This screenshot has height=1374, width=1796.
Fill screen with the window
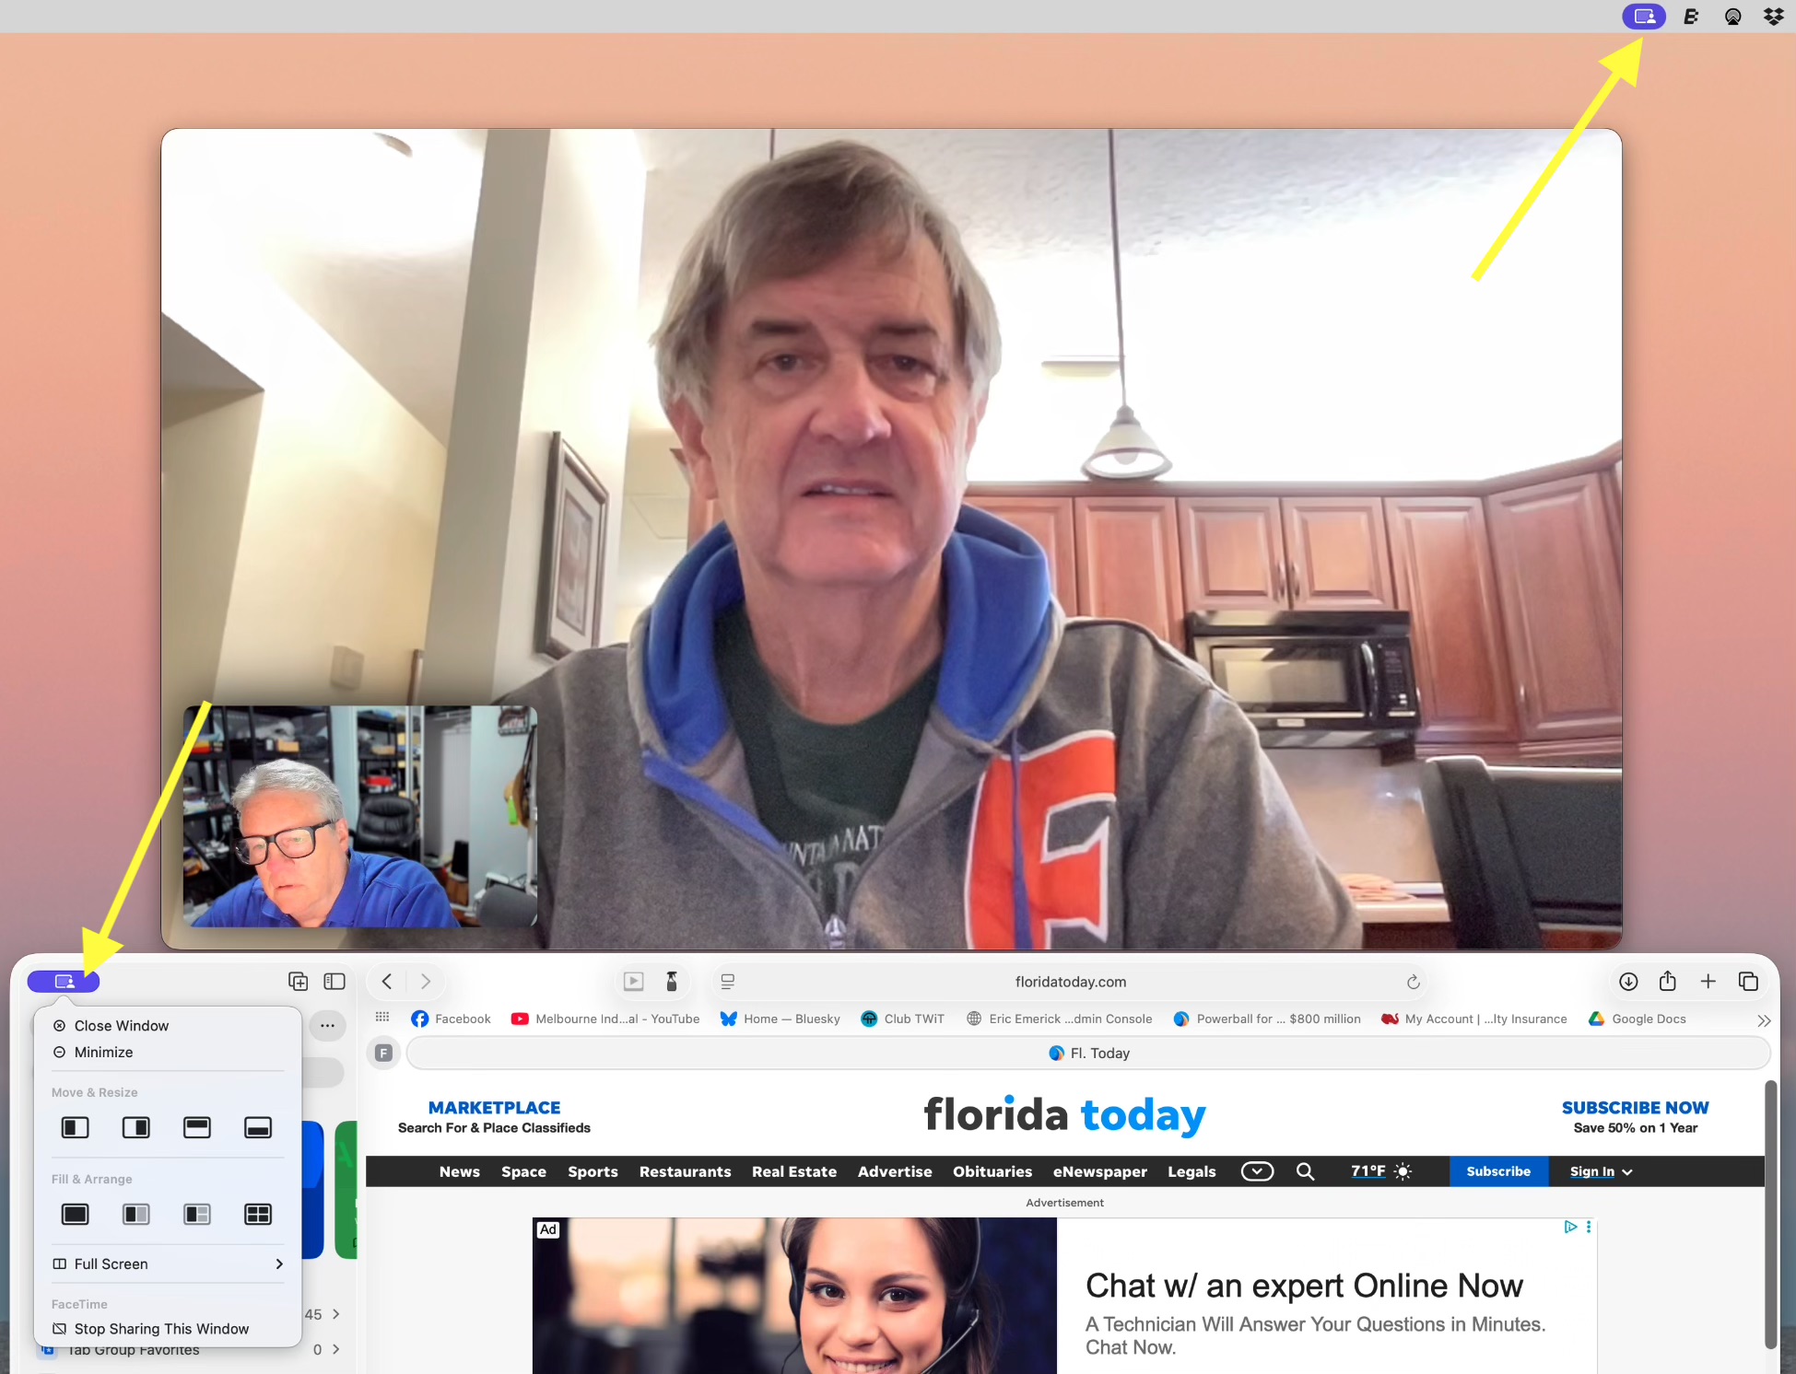75,1215
